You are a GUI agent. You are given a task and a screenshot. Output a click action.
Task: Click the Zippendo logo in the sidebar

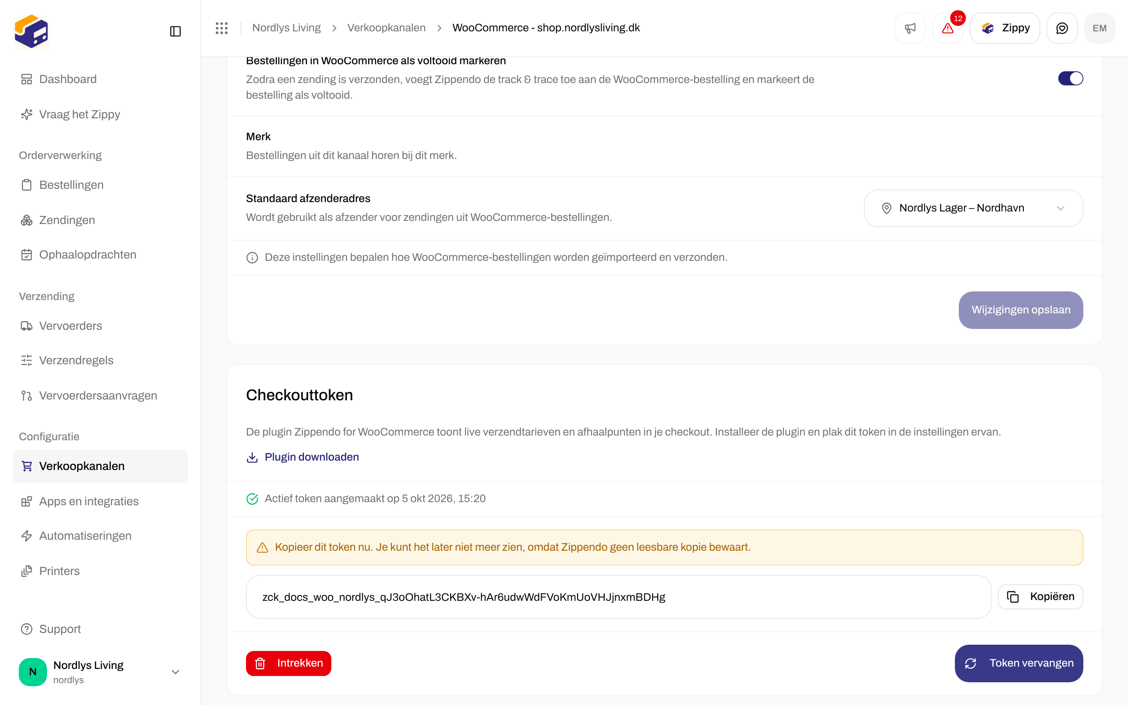click(x=31, y=31)
